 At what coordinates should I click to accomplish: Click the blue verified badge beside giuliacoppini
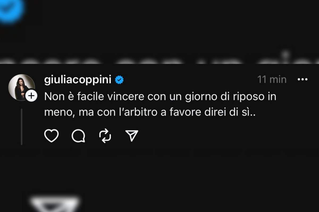[x=119, y=79]
